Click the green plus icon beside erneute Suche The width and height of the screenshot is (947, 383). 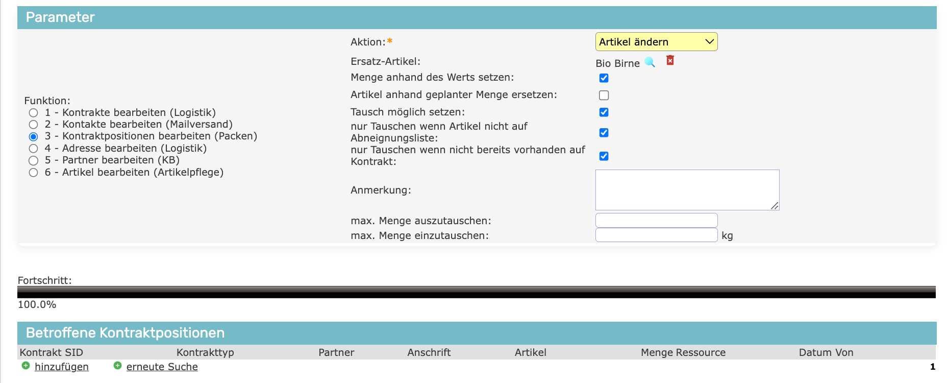[x=118, y=366]
